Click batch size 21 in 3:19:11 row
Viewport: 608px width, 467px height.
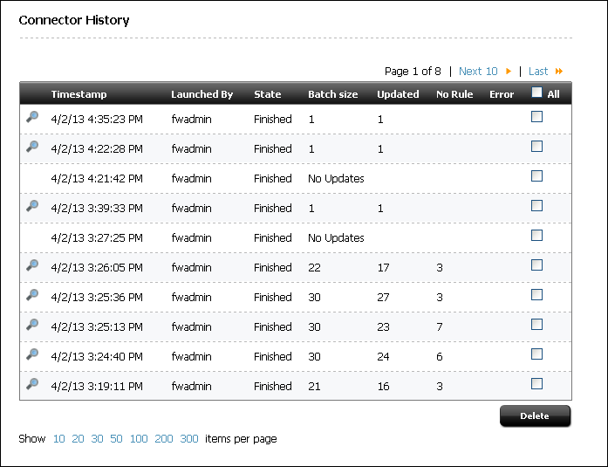point(315,387)
